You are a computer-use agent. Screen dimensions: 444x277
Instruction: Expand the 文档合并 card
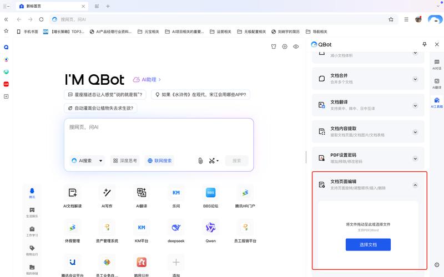(415, 79)
